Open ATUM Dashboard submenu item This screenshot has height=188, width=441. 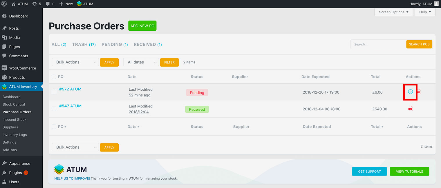tap(12, 97)
